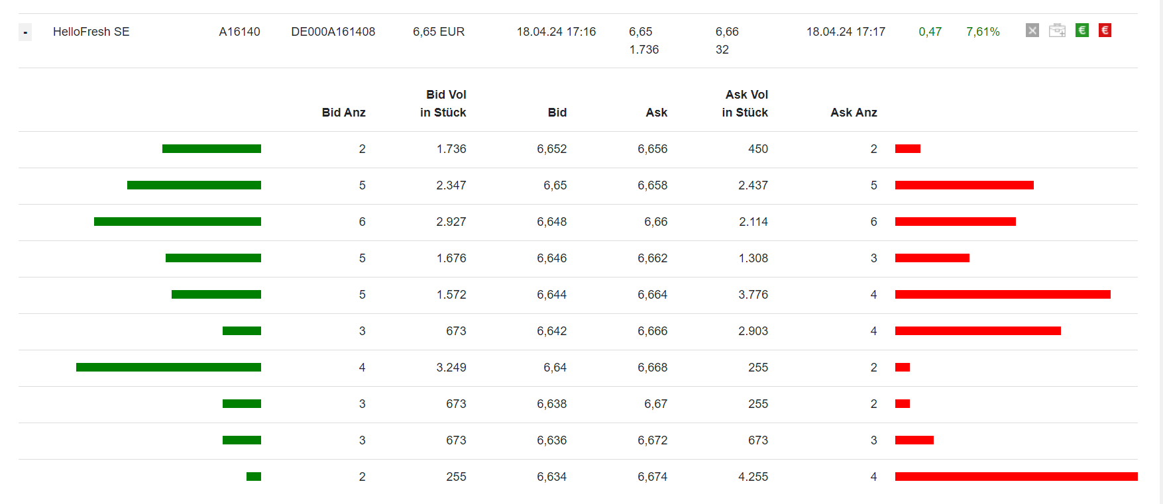Click the best bid price 6,652

(551, 149)
